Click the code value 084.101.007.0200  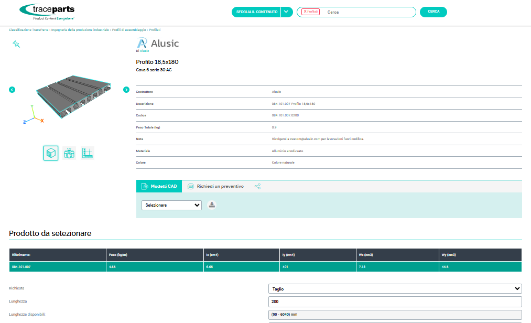point(286,115)
